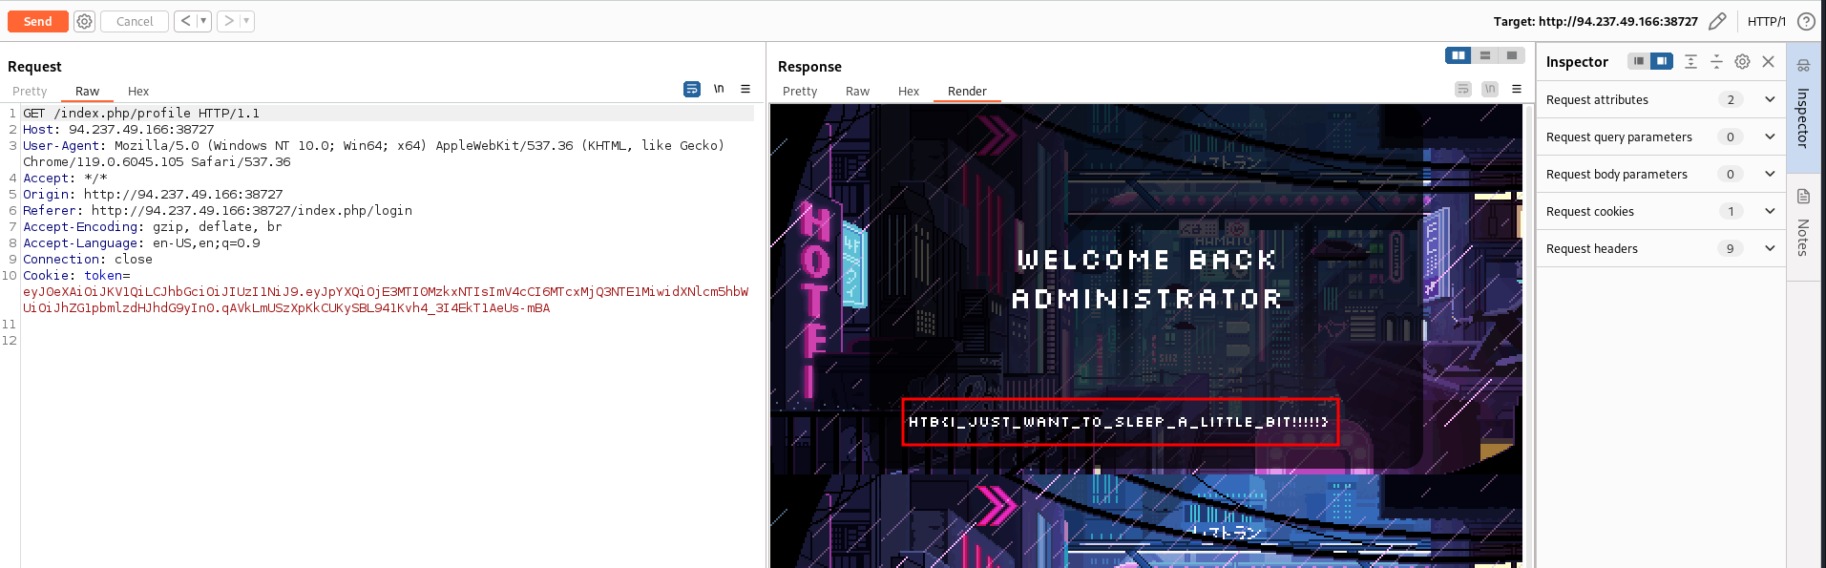
Task: Click the Host header line
Action: (118, 129)
